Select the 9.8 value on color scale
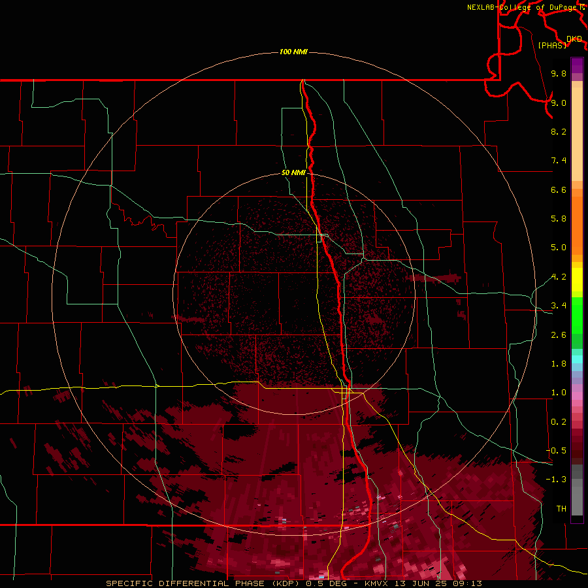This screenshot has height=588, width=588. click(559, 73)
